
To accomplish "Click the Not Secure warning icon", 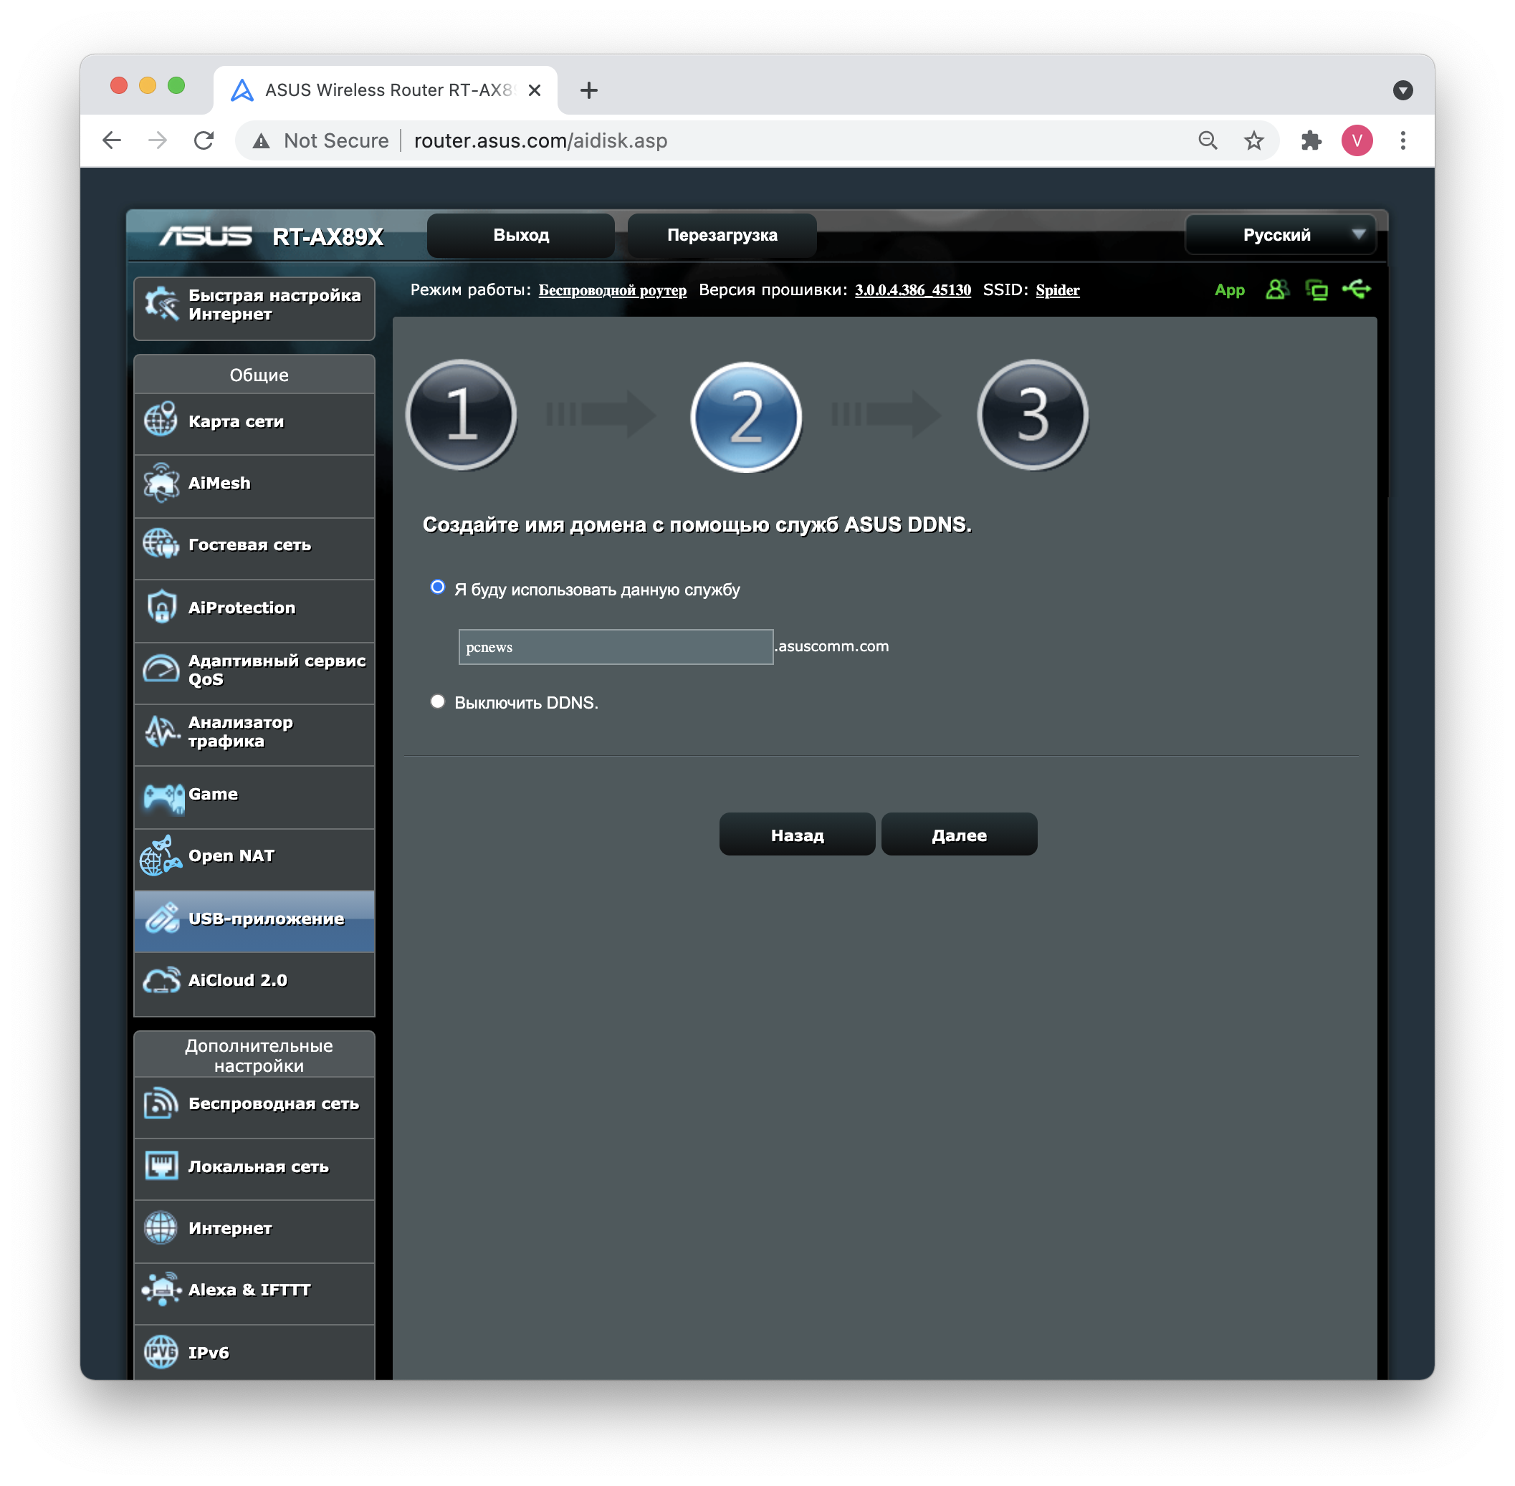I will click(x=261, y=140).
